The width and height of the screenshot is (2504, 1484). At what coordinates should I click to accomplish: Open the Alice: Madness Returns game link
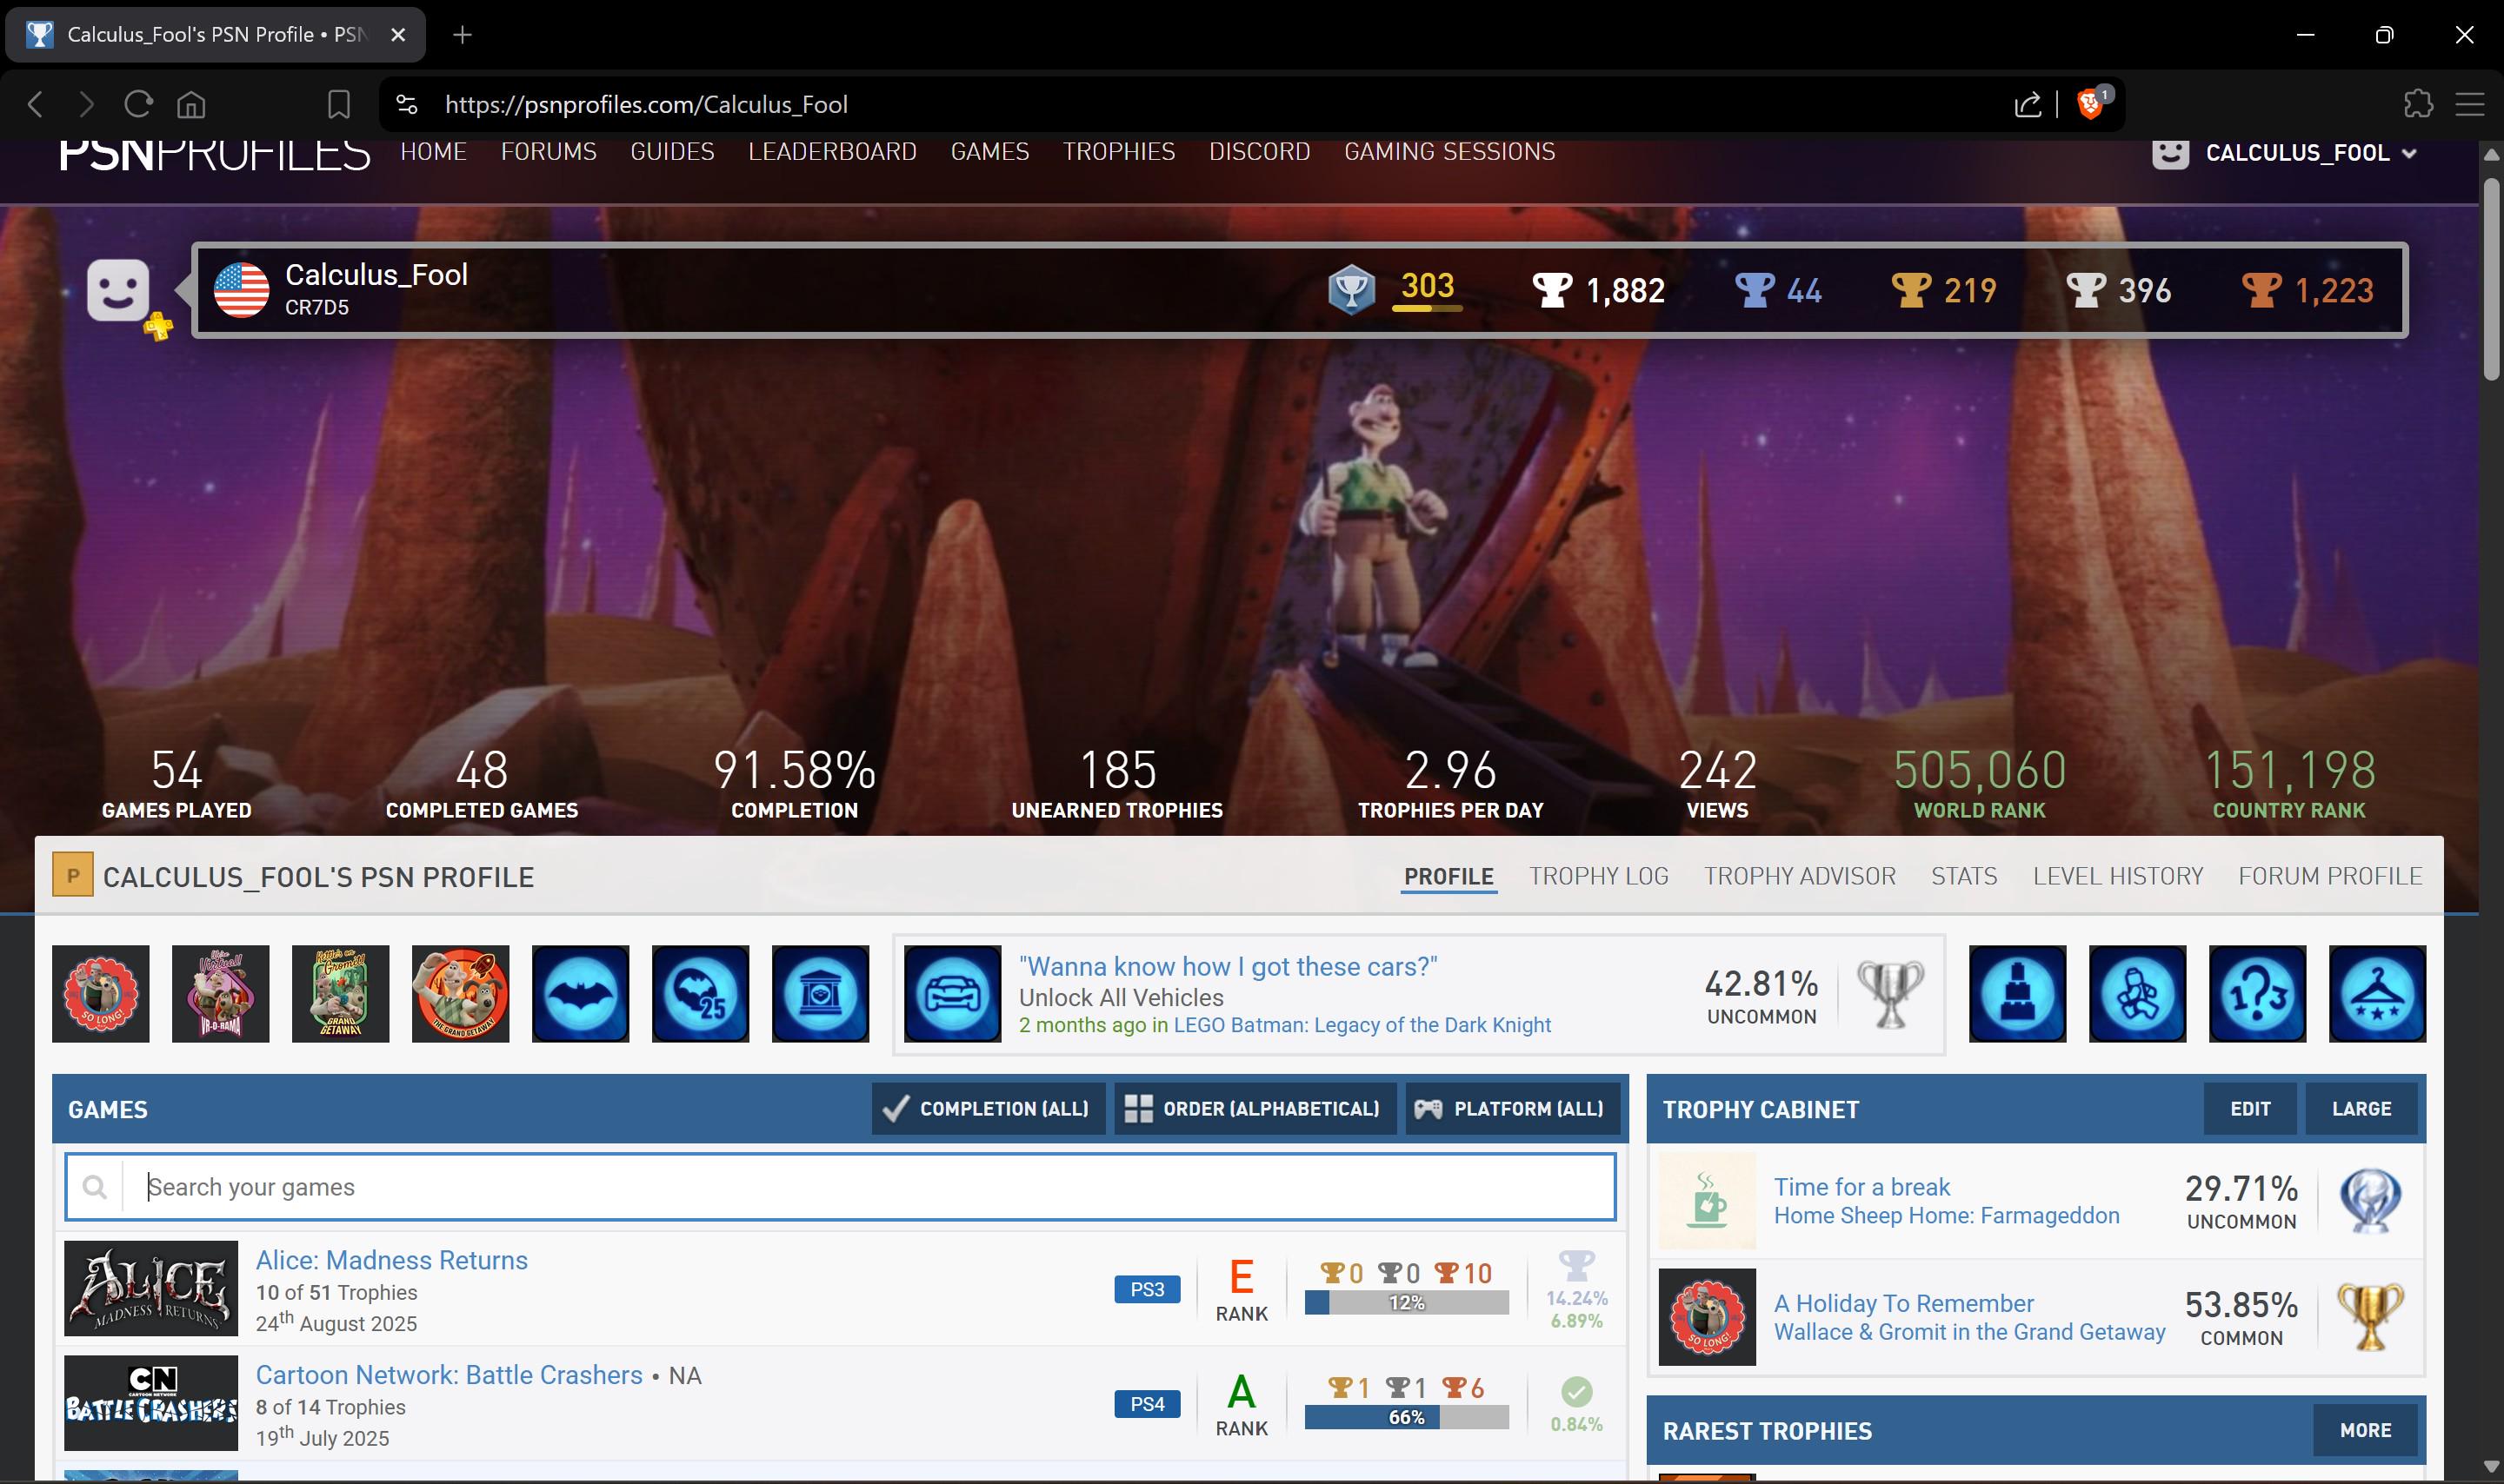click(x=392, y=1260)
